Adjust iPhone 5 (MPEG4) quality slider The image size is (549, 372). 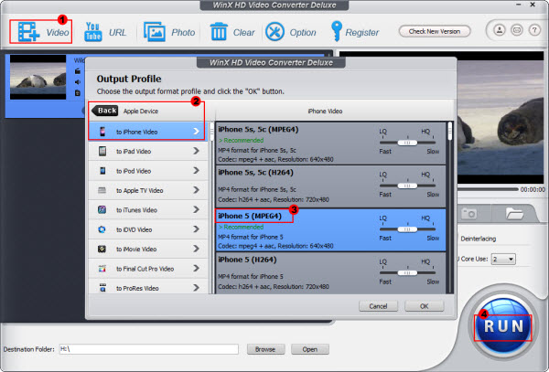tap(407, 229)
